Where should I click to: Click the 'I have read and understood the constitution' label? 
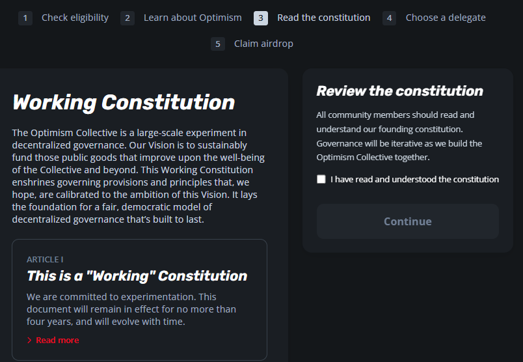coord(414,179)
